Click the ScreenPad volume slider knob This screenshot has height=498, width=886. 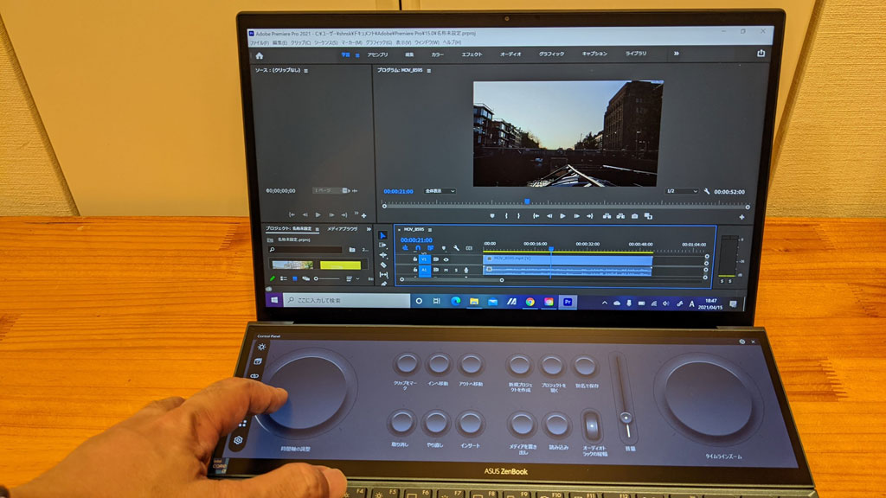click(x=626, y=418)
